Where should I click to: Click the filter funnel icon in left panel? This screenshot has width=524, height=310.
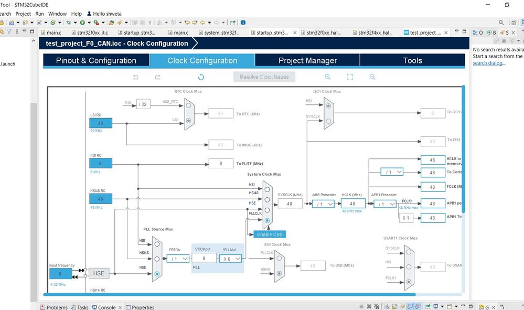pyautogui.click(x=9, y=31)
